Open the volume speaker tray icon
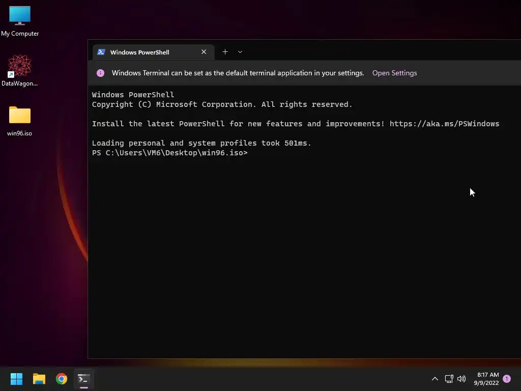This screenshot has width=521, height=391. click(461, 379)
